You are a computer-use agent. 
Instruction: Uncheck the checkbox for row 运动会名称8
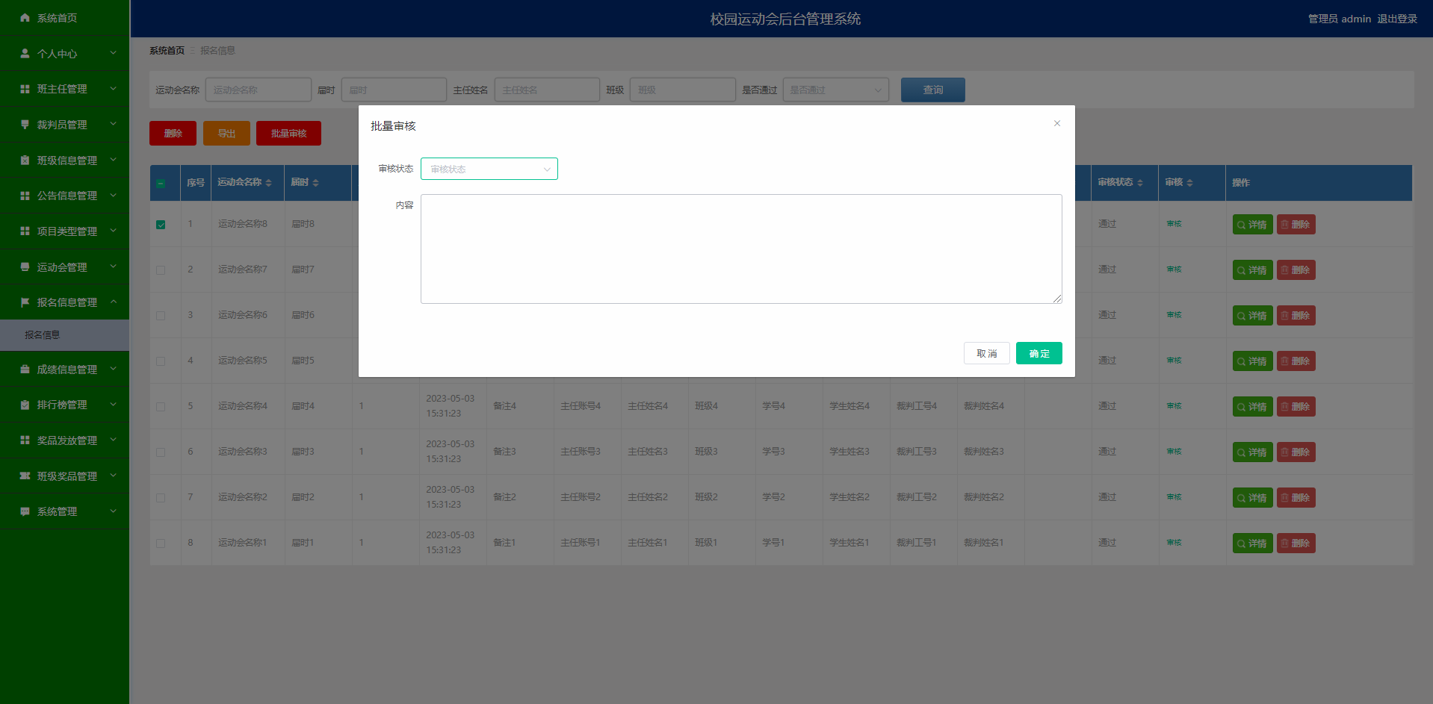pos(161,225)
